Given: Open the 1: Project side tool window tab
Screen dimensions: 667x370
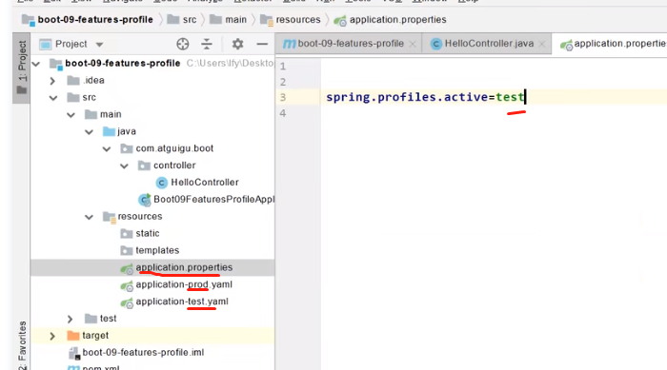Looking at the screenshot, I should tap(22, 68).
